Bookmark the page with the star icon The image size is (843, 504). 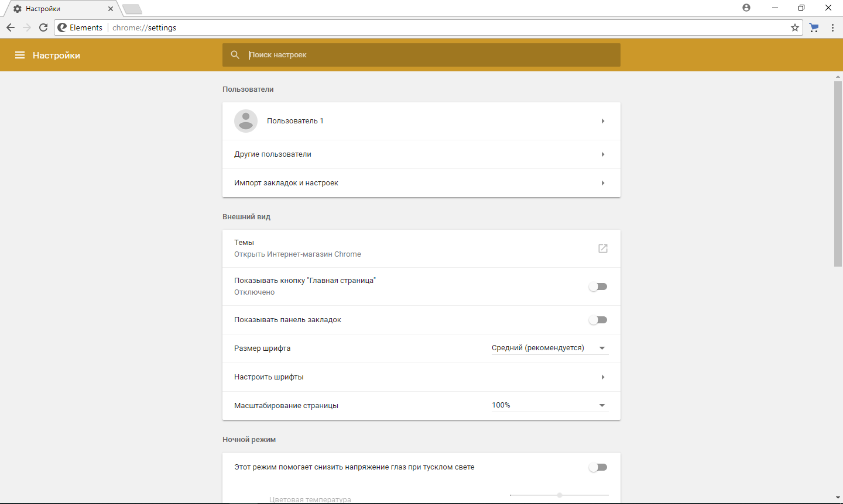(794, 27)
